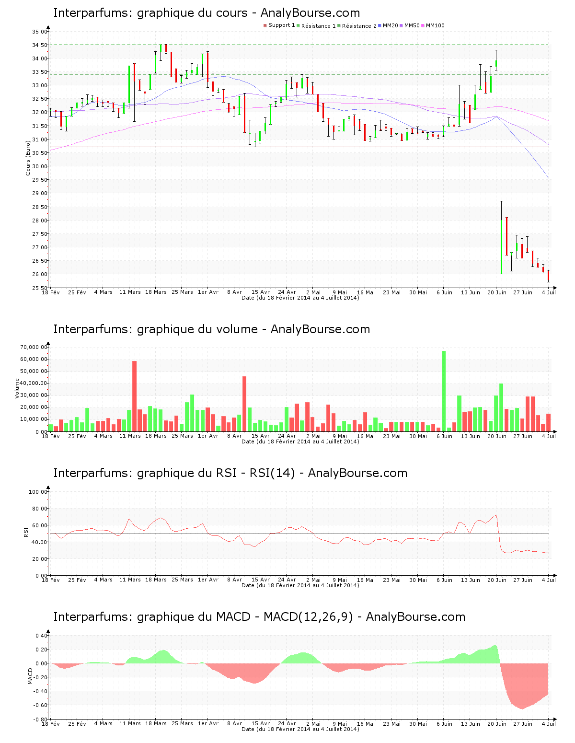Click the 35.00 value on price axis
Viewport: 575px width, 743px height.
[39, 32]
